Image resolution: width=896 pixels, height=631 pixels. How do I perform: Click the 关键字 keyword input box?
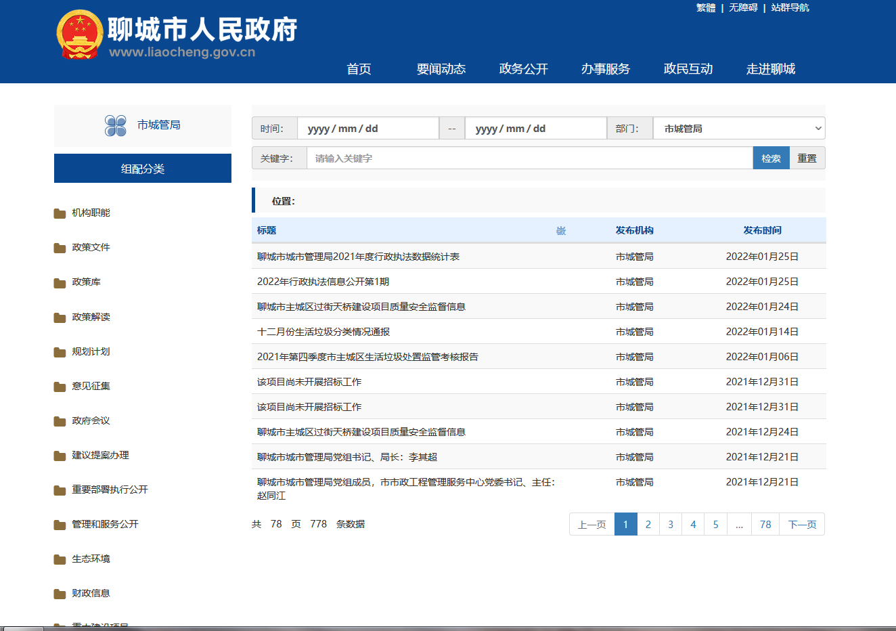(530, 158)
